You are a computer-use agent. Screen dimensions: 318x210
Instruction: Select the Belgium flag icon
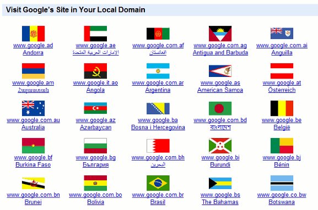[x=282, y=108]
